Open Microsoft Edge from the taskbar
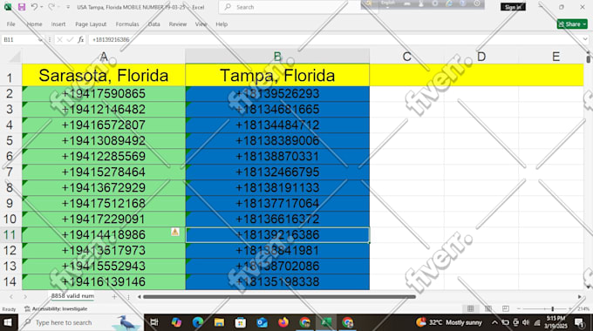Viewport: 593px width, 331px height. point(197,322)
